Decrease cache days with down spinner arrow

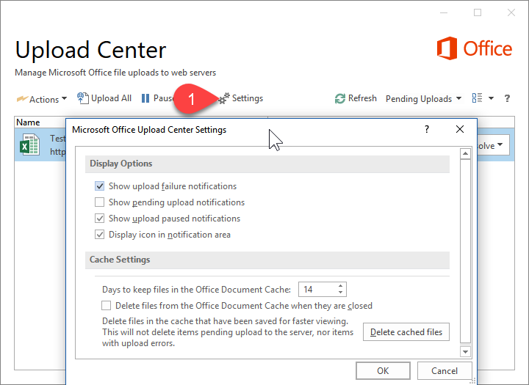[x=341, y=293]
